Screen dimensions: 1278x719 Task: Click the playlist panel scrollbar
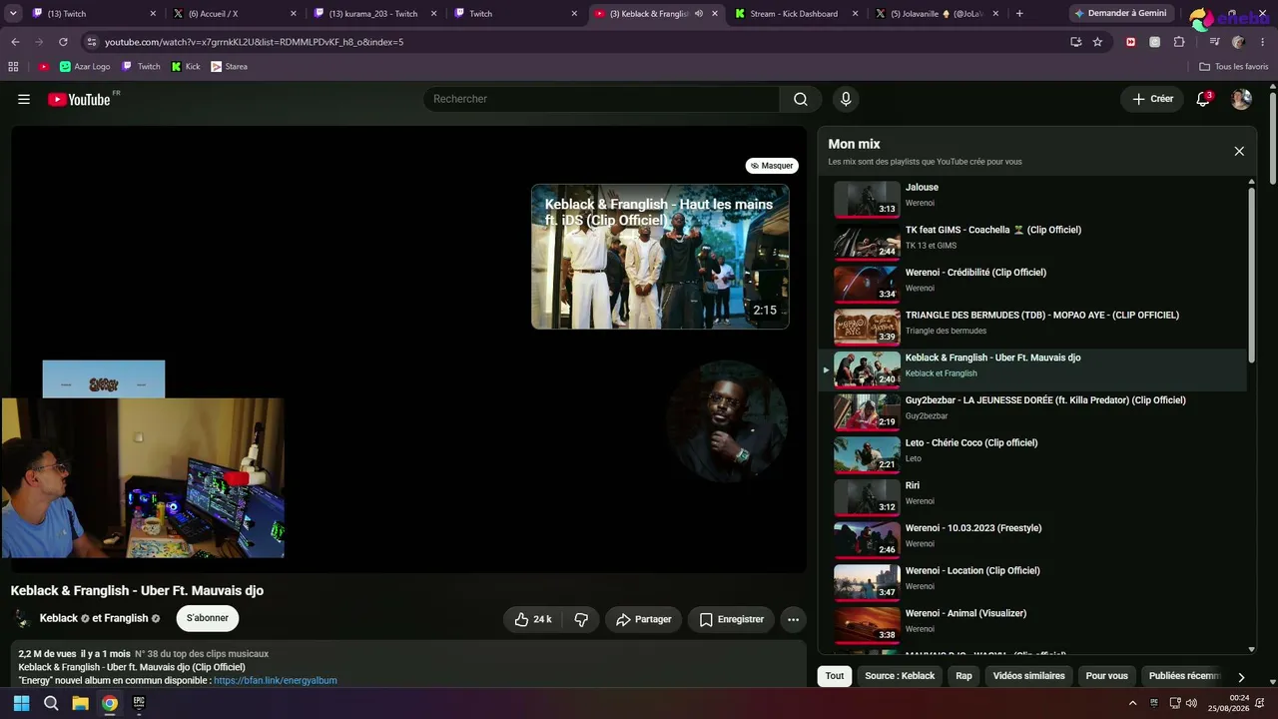click(1252, 276)
